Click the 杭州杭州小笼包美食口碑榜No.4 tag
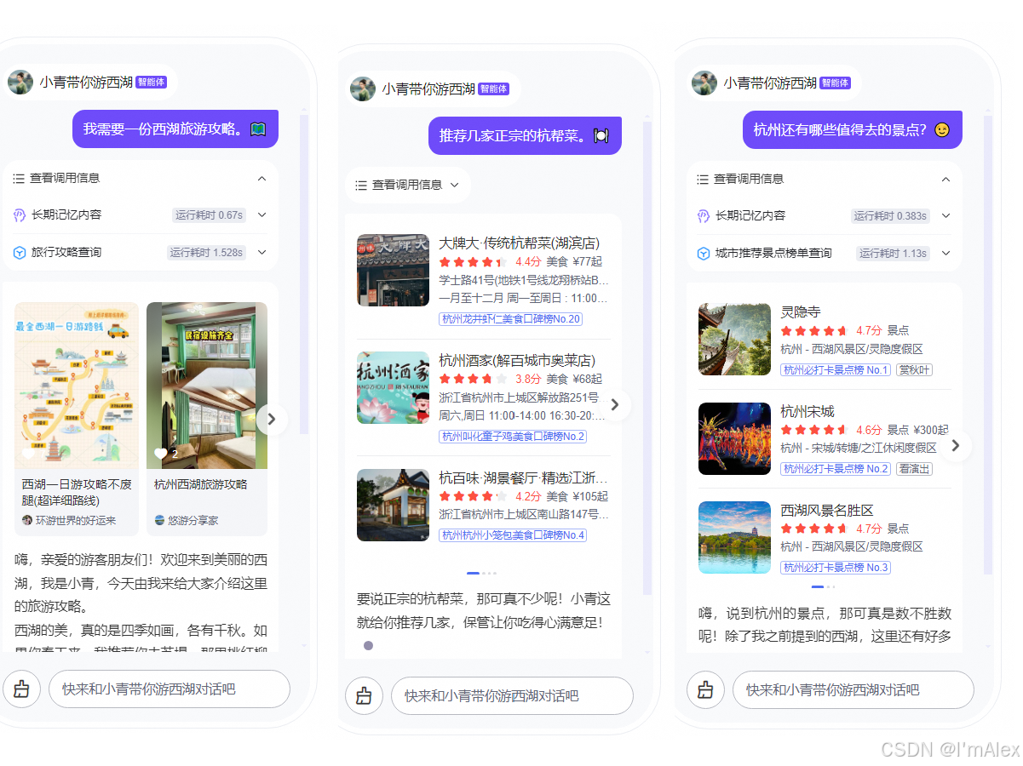1023x766 pixels. tap(513, 535)
